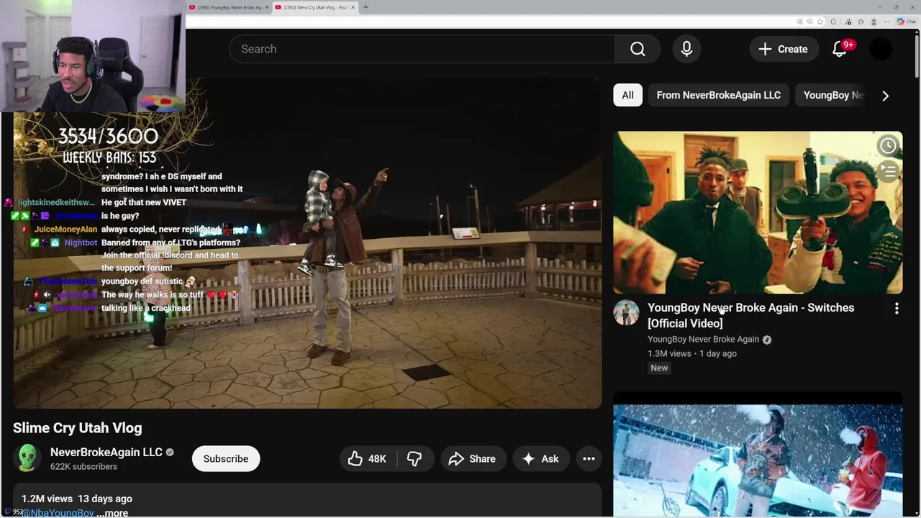This screenshot has height=518, width=921.
Task: Like the Slime Cry Utah Vlog video
Action: point(367,459)
